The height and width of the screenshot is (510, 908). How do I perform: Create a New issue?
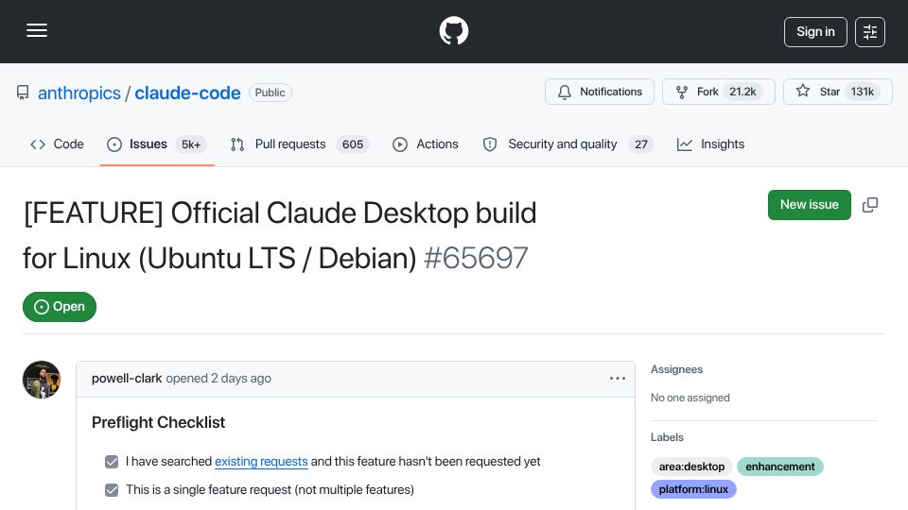[809, 205]
